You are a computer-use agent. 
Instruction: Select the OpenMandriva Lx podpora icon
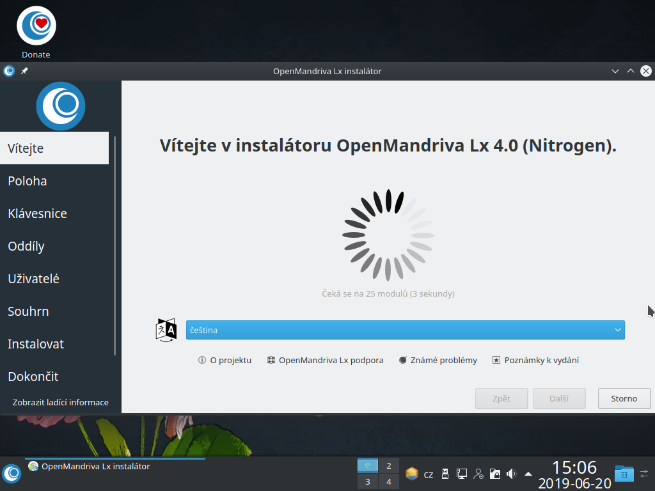click(x=272, y=360)
